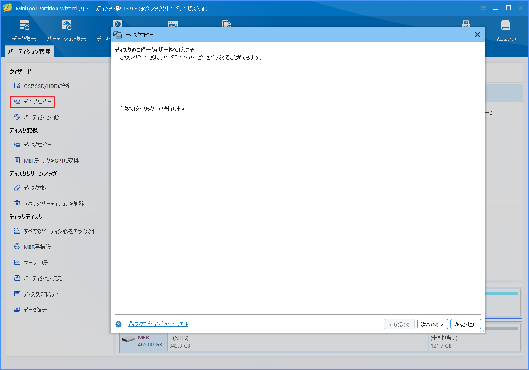Click the ウィザード section header
529x370 pixels.
(20, 72)
